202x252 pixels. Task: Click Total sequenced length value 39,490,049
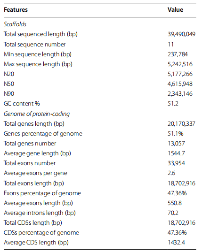click(182, 34)
